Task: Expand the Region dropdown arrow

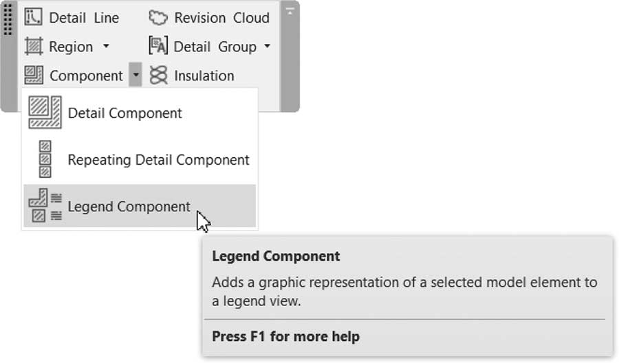Action: click(x=106, y=46)
